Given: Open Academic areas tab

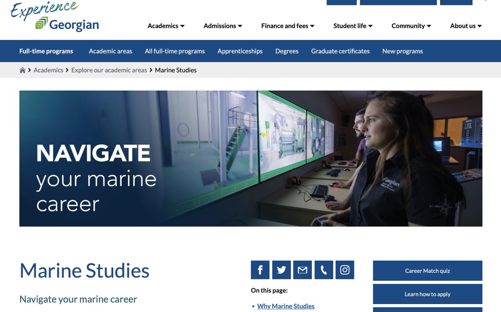Looking at the screenshot, I should pos(111,51).
